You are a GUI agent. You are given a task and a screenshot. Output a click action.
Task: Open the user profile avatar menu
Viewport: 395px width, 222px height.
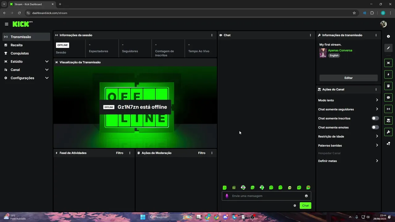[x=384, y=24]
